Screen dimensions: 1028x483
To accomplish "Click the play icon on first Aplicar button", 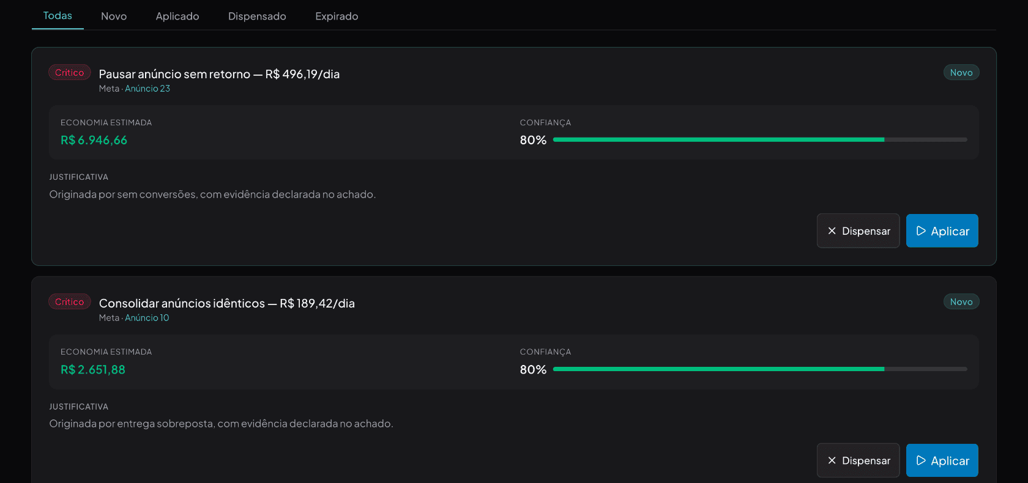I will tap(921, 231).
